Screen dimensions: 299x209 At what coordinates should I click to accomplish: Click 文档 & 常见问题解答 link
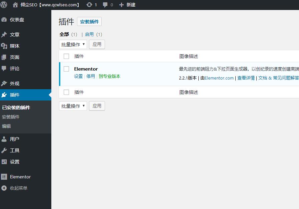coord(278,78)
